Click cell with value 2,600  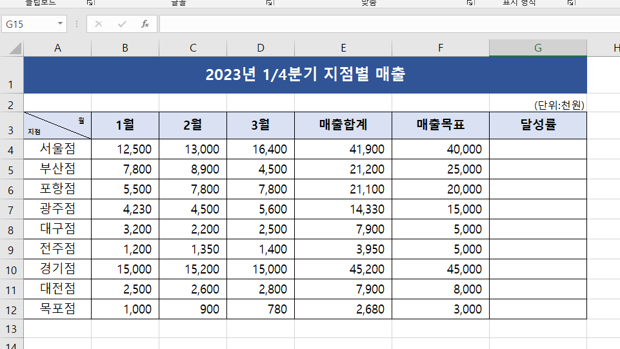[193, 289]
